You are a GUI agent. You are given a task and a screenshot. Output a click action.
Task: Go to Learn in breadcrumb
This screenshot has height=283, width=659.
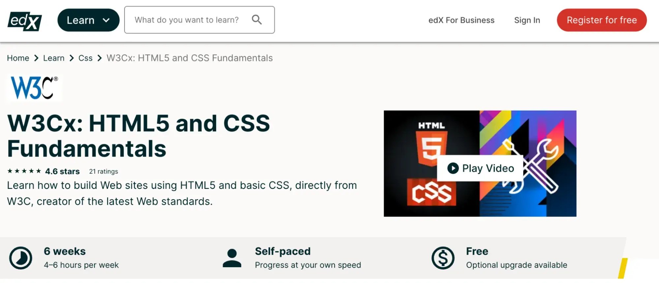coord(54,58)
